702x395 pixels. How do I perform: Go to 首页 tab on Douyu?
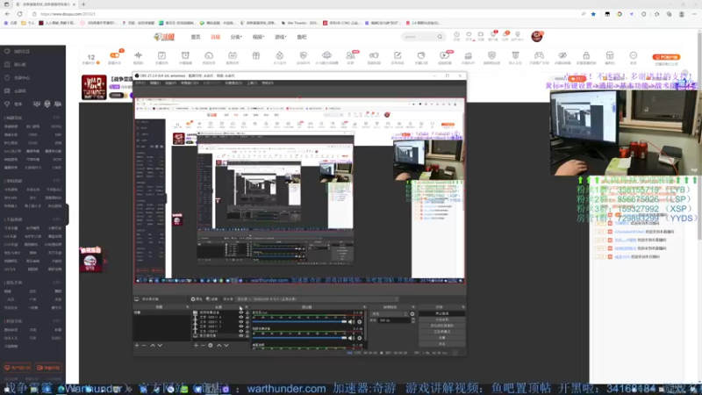pyautogui.click(x=196, y=37)
